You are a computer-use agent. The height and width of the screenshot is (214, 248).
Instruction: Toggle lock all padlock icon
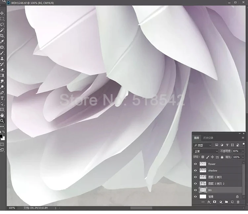coord(222,157)
